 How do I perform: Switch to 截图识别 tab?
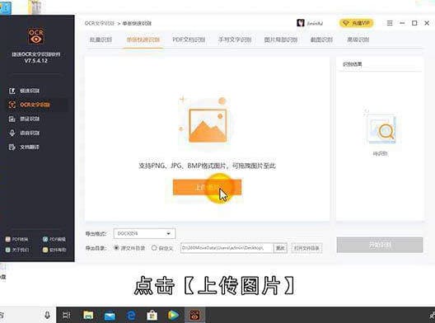click(321, 40)
